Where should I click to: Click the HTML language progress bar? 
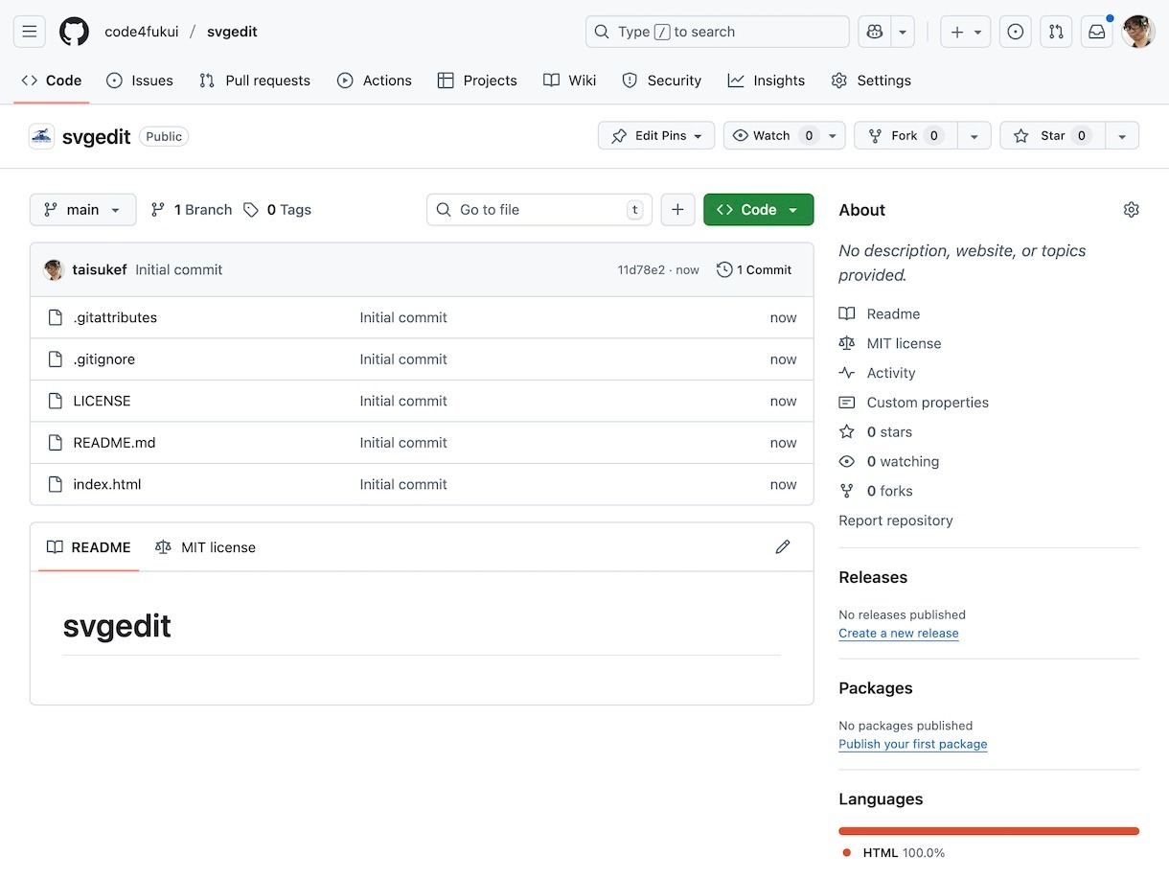point(989,831)
